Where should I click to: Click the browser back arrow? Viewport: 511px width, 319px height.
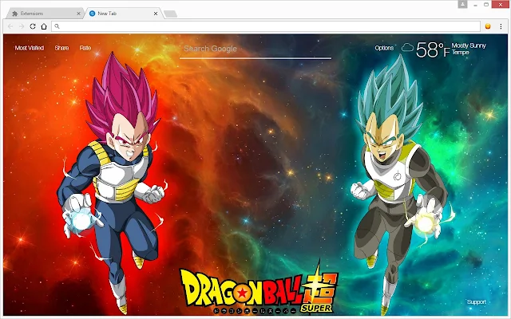point(10,26)
